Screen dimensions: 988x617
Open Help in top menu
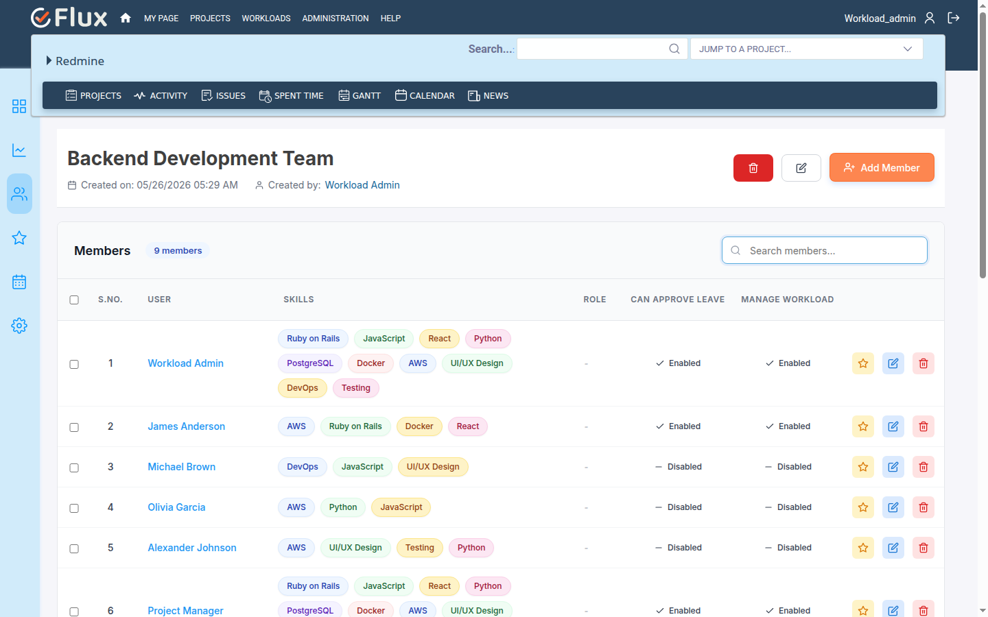point(390,19)
